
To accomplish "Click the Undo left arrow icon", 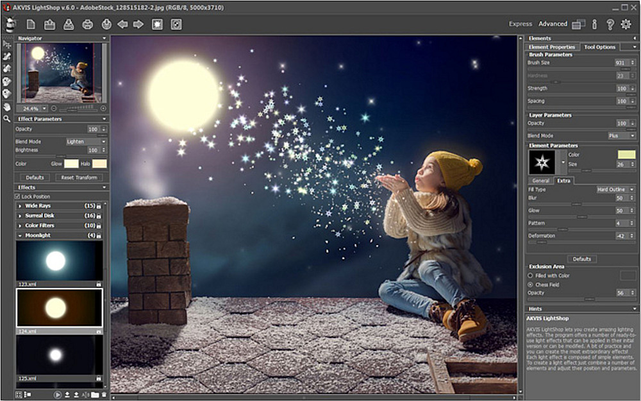I will tap(122, 24).
